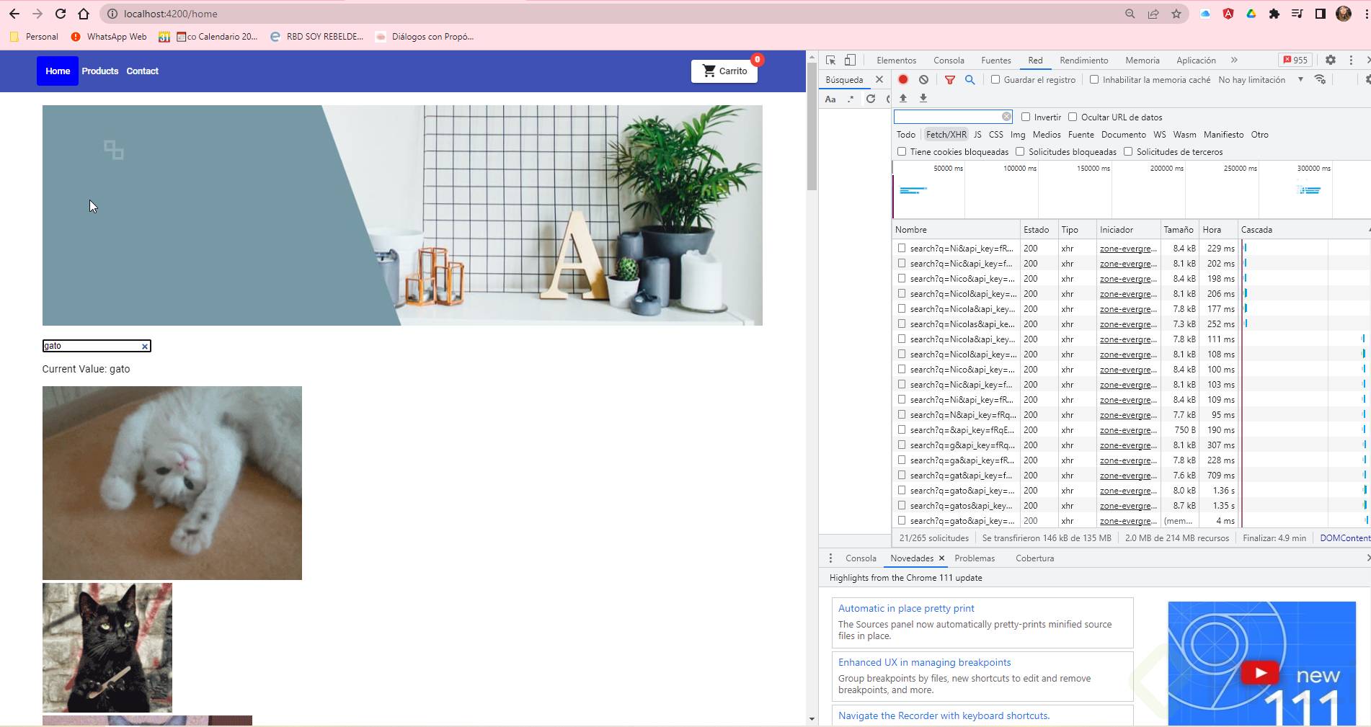Image resolution: width=1371 pixels, height=727 pixels.
Task: Open the browser home page button
Action: 84,14
